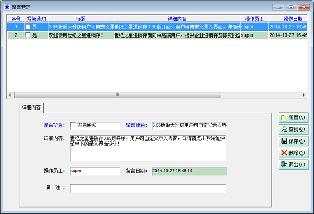
Task: Click the 查找 (Find) button
Action: 294,129
